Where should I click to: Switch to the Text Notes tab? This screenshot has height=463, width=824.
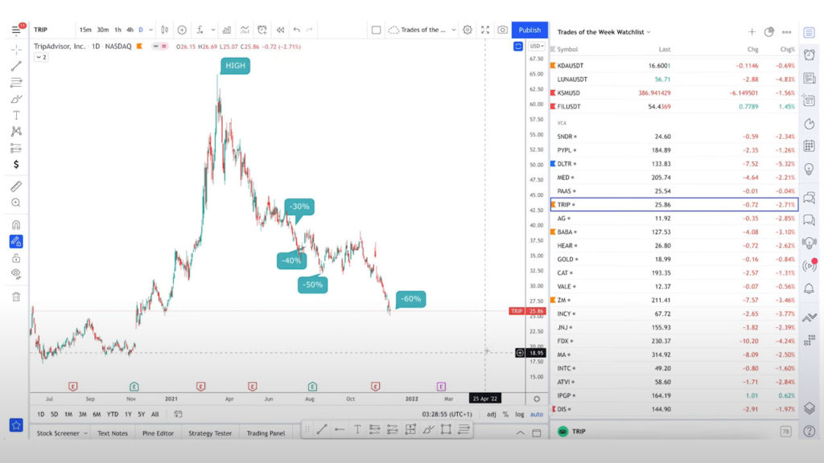click(113, 433)
